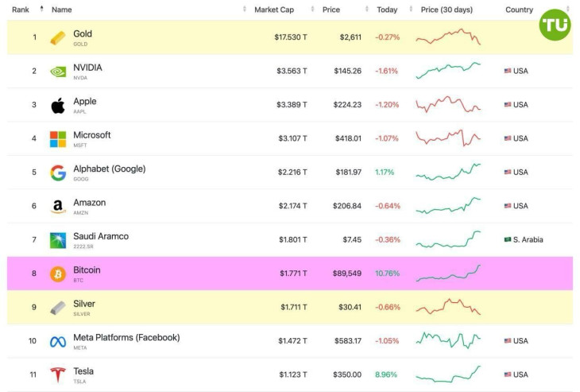Open the Meta Platforms (Facebook) link
Viewport: 580px width, 392px height.
coord(126,338)
